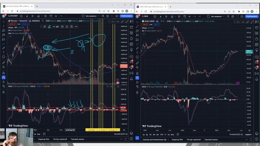Open Strategy Tester tab in right window

pyautogui.click(x=193, y=140)
